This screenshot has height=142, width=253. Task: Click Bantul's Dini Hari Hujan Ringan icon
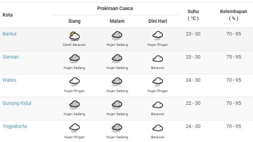(158, 36)
